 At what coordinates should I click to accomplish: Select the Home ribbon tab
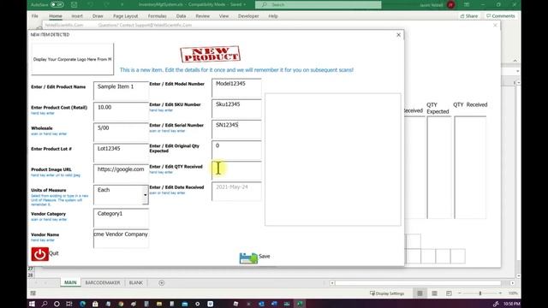click(x=56, y=16)
